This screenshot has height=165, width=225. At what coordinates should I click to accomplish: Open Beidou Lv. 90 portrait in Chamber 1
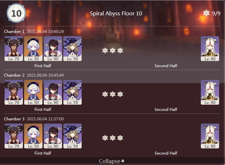point(53,48)
